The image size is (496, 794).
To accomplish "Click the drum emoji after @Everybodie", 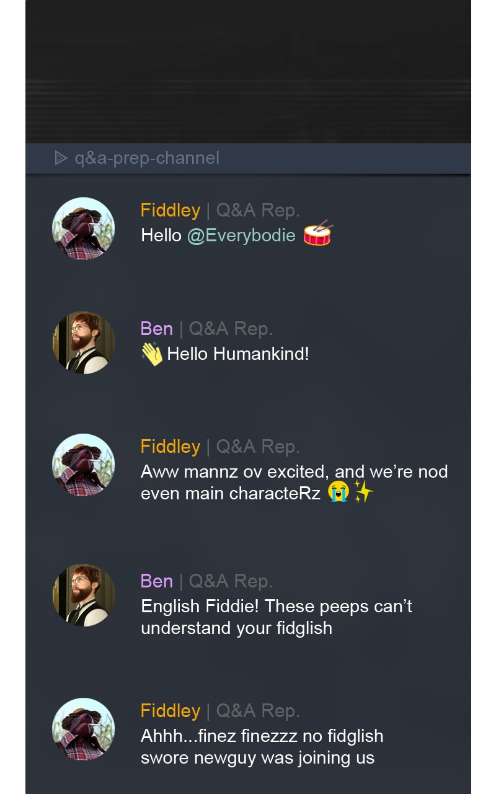I will click(x=317, y=234).
